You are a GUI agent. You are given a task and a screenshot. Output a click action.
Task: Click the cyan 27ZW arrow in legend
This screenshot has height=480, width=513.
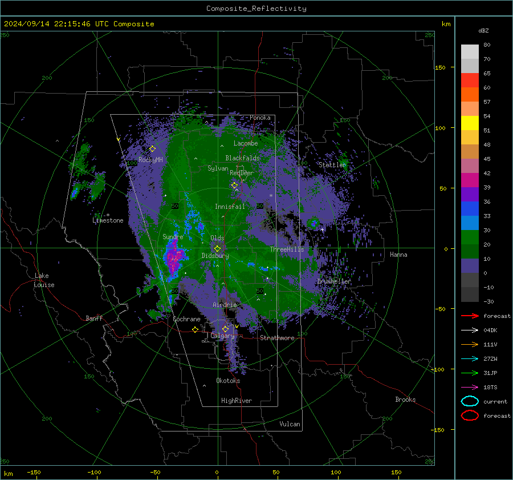click(x=470, y=359)
